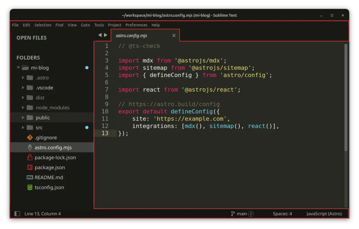Go to previous tab with left arrow
The height and width of the screenshot is (229, 359).
(x=100, y=35)
